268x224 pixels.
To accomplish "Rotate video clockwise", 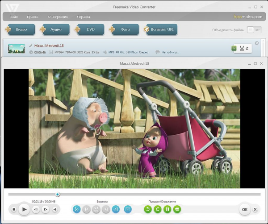I will point(158,209).
